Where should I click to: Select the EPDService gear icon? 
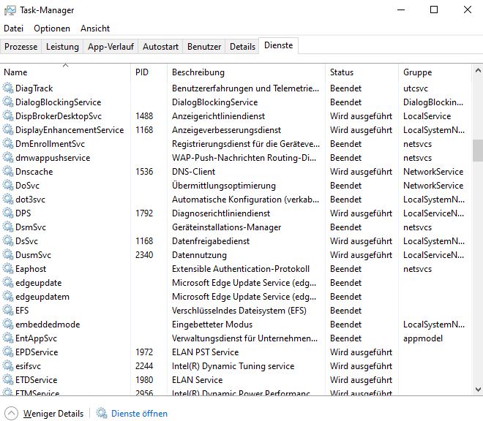(x=8, y=352)
